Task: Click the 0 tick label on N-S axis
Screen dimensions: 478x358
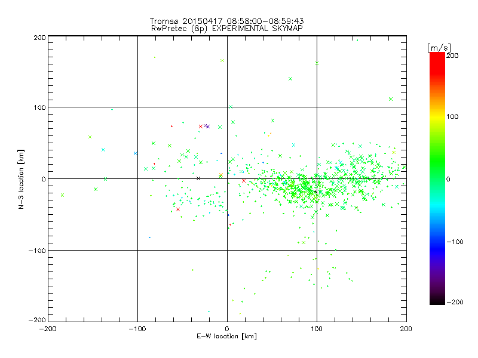Action: pos(44,179)
